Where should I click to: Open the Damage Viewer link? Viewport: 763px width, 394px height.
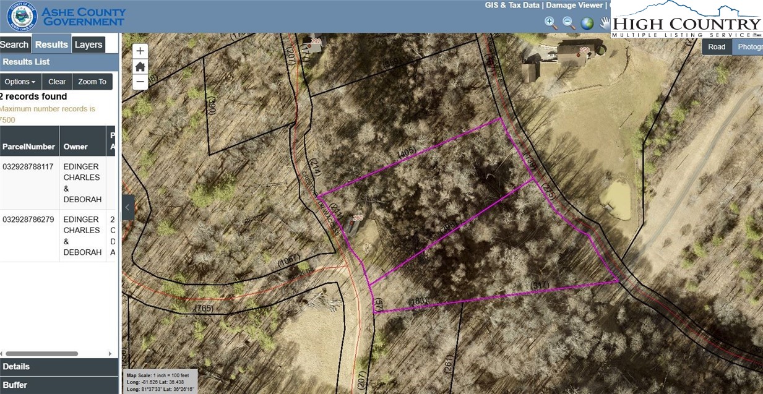pyautogui.click(x=574, y=5)
